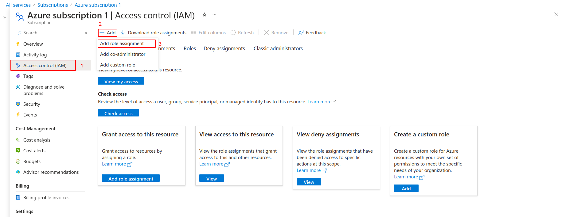The width and height of the screenshot is (562, 217).
Task: Click the View my access button
Action: coord(121,81)
